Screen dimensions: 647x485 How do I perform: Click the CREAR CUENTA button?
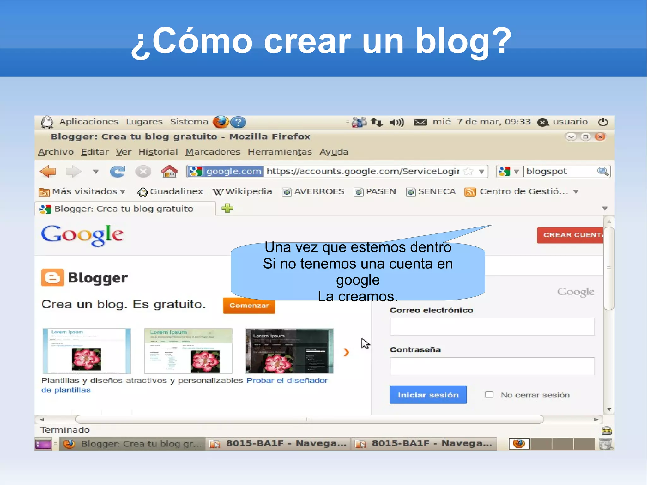tap(570, 235)
